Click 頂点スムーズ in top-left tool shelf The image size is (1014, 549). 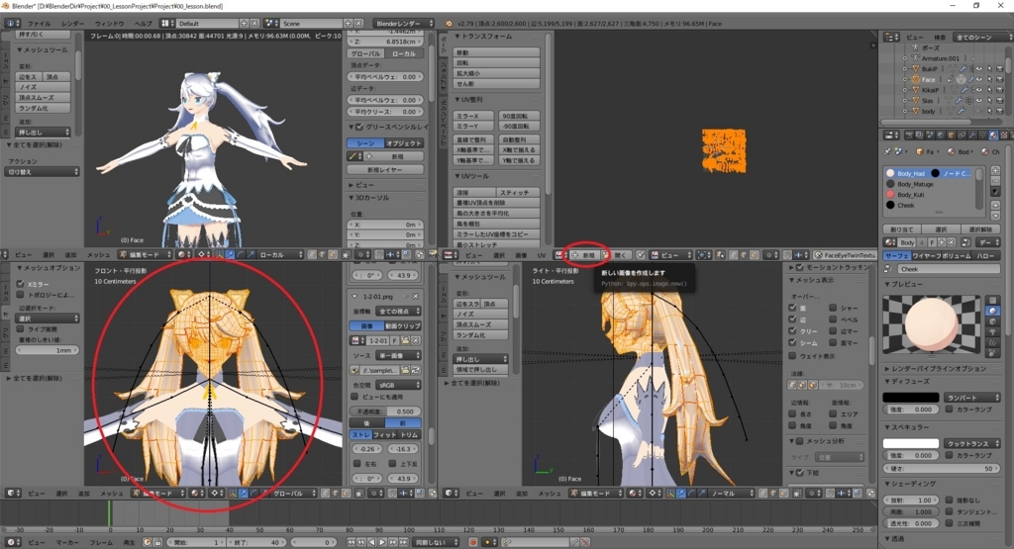point(43,98)
